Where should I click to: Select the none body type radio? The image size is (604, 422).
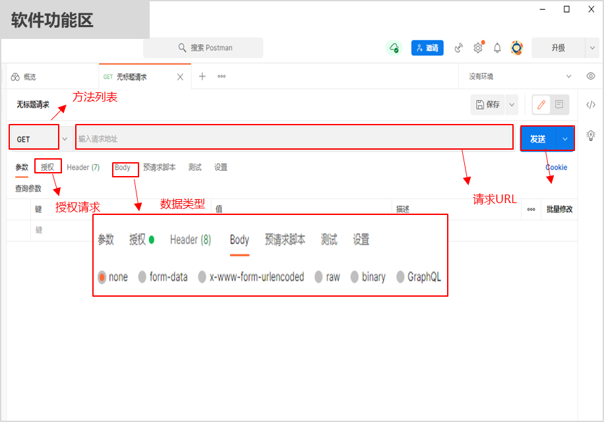[x=113, y=277]
